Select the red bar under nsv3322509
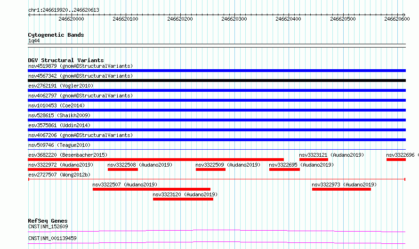 pyautogui.click(x=210, y=169)
